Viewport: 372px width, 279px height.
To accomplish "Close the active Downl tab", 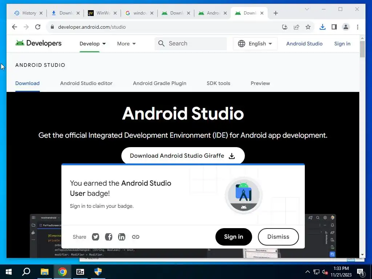I will [x=262, y=13].
